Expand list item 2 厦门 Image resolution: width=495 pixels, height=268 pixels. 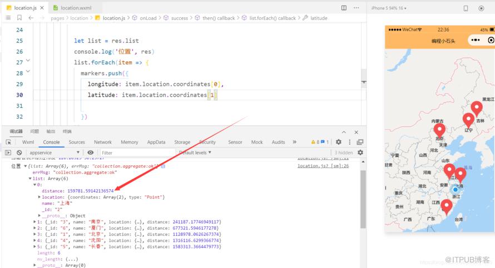34,228
